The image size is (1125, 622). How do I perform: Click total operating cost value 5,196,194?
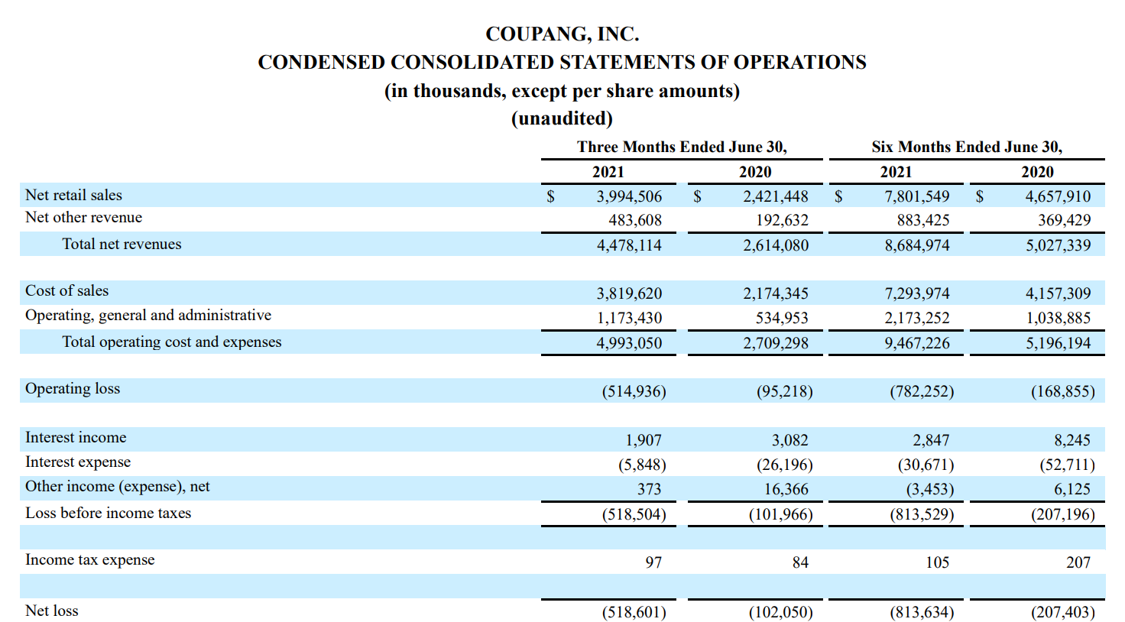[x=1059, y=343]
